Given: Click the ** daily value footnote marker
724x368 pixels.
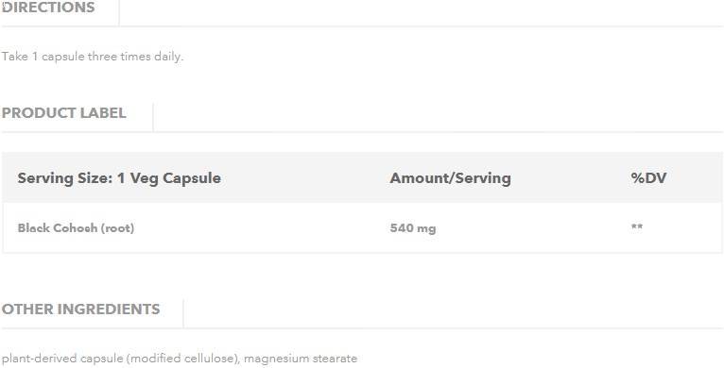Looking at the screenshot, I should [x=637, y=226].
